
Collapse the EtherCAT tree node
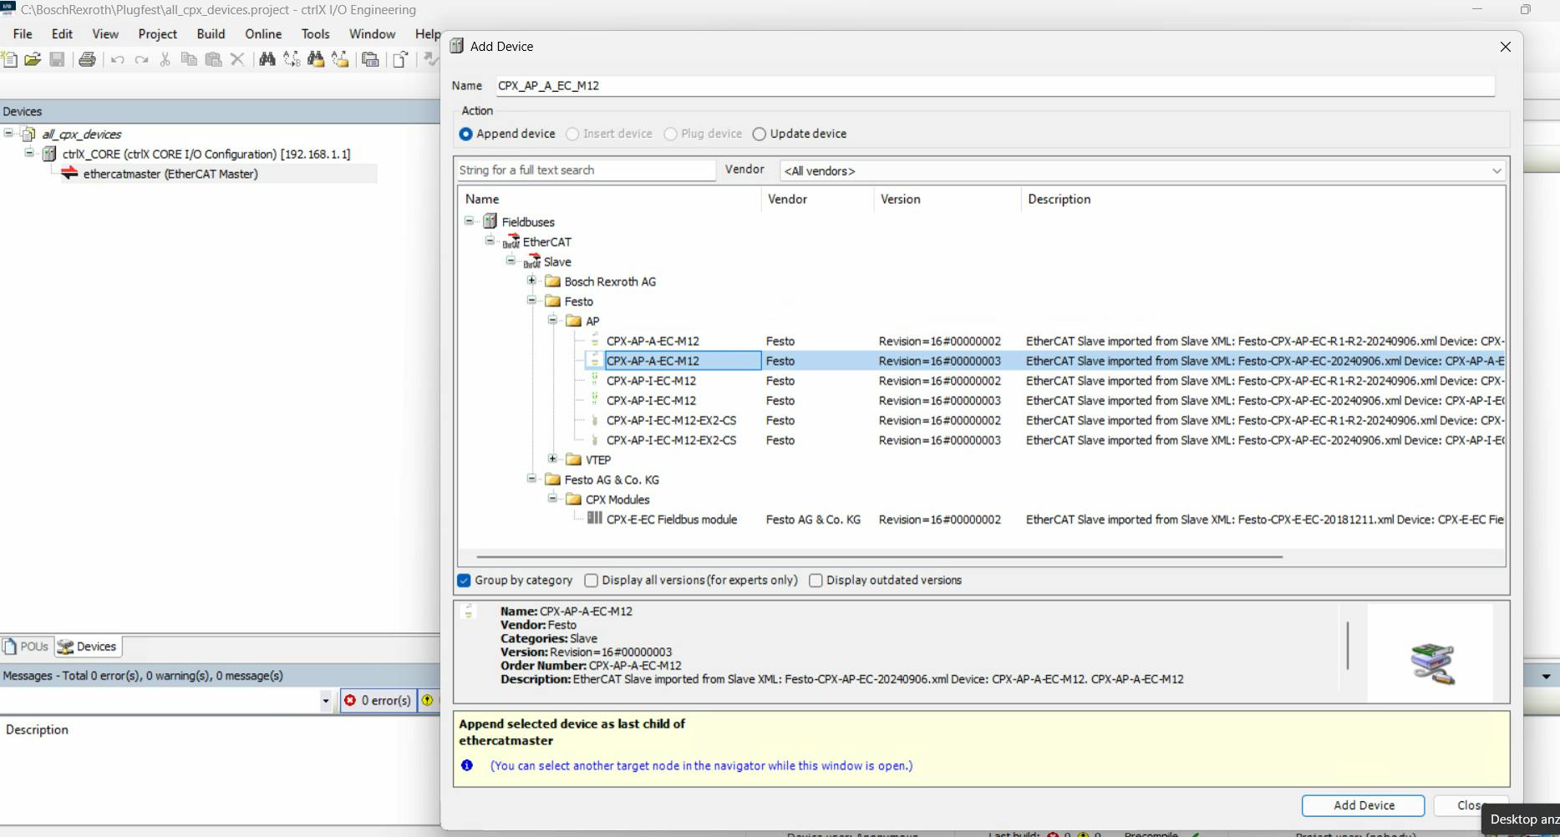[x=490, y=241]
